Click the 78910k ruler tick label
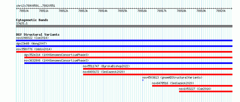 click(24, 11)
